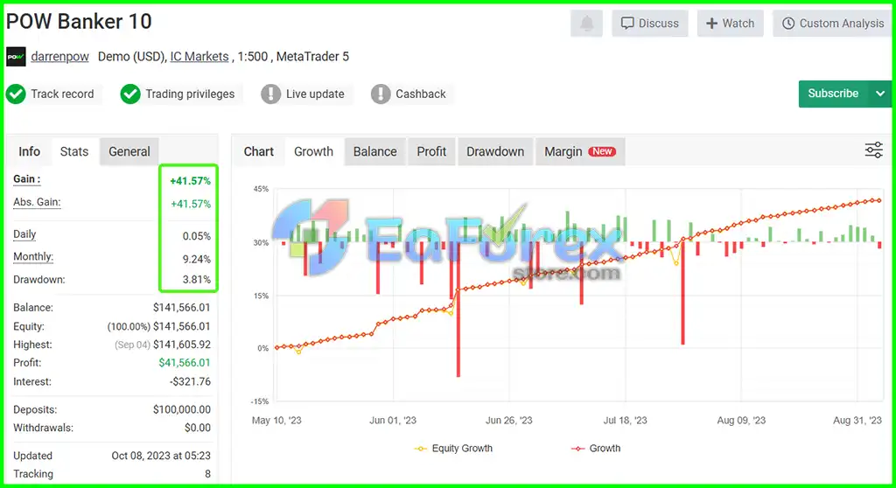Follow the IC Markets broker link

pyautogui.click(x=199, y=57)
